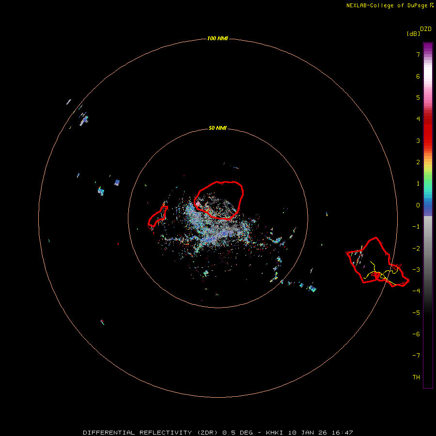Click the 1 dB tick on the color scale
Screen dimensions: 436x436
coord(418,184)
